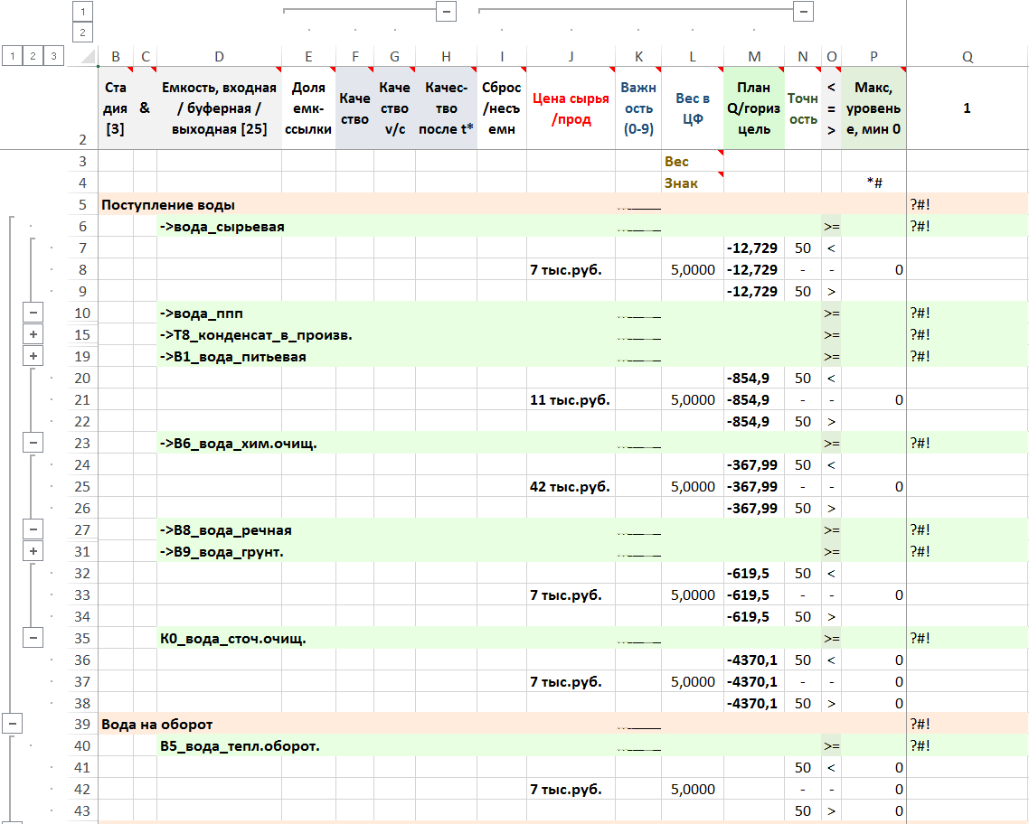Select the 'К0_вода_сточ.очищ.' cell
Screen dimensions: 1029x824
[x=232, y=639]
